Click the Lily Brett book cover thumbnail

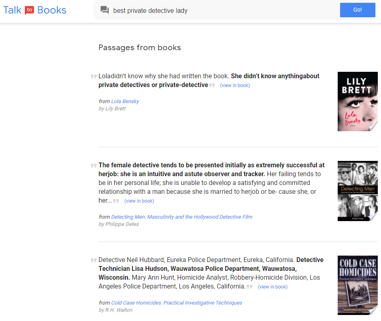(x=357, y=102)
